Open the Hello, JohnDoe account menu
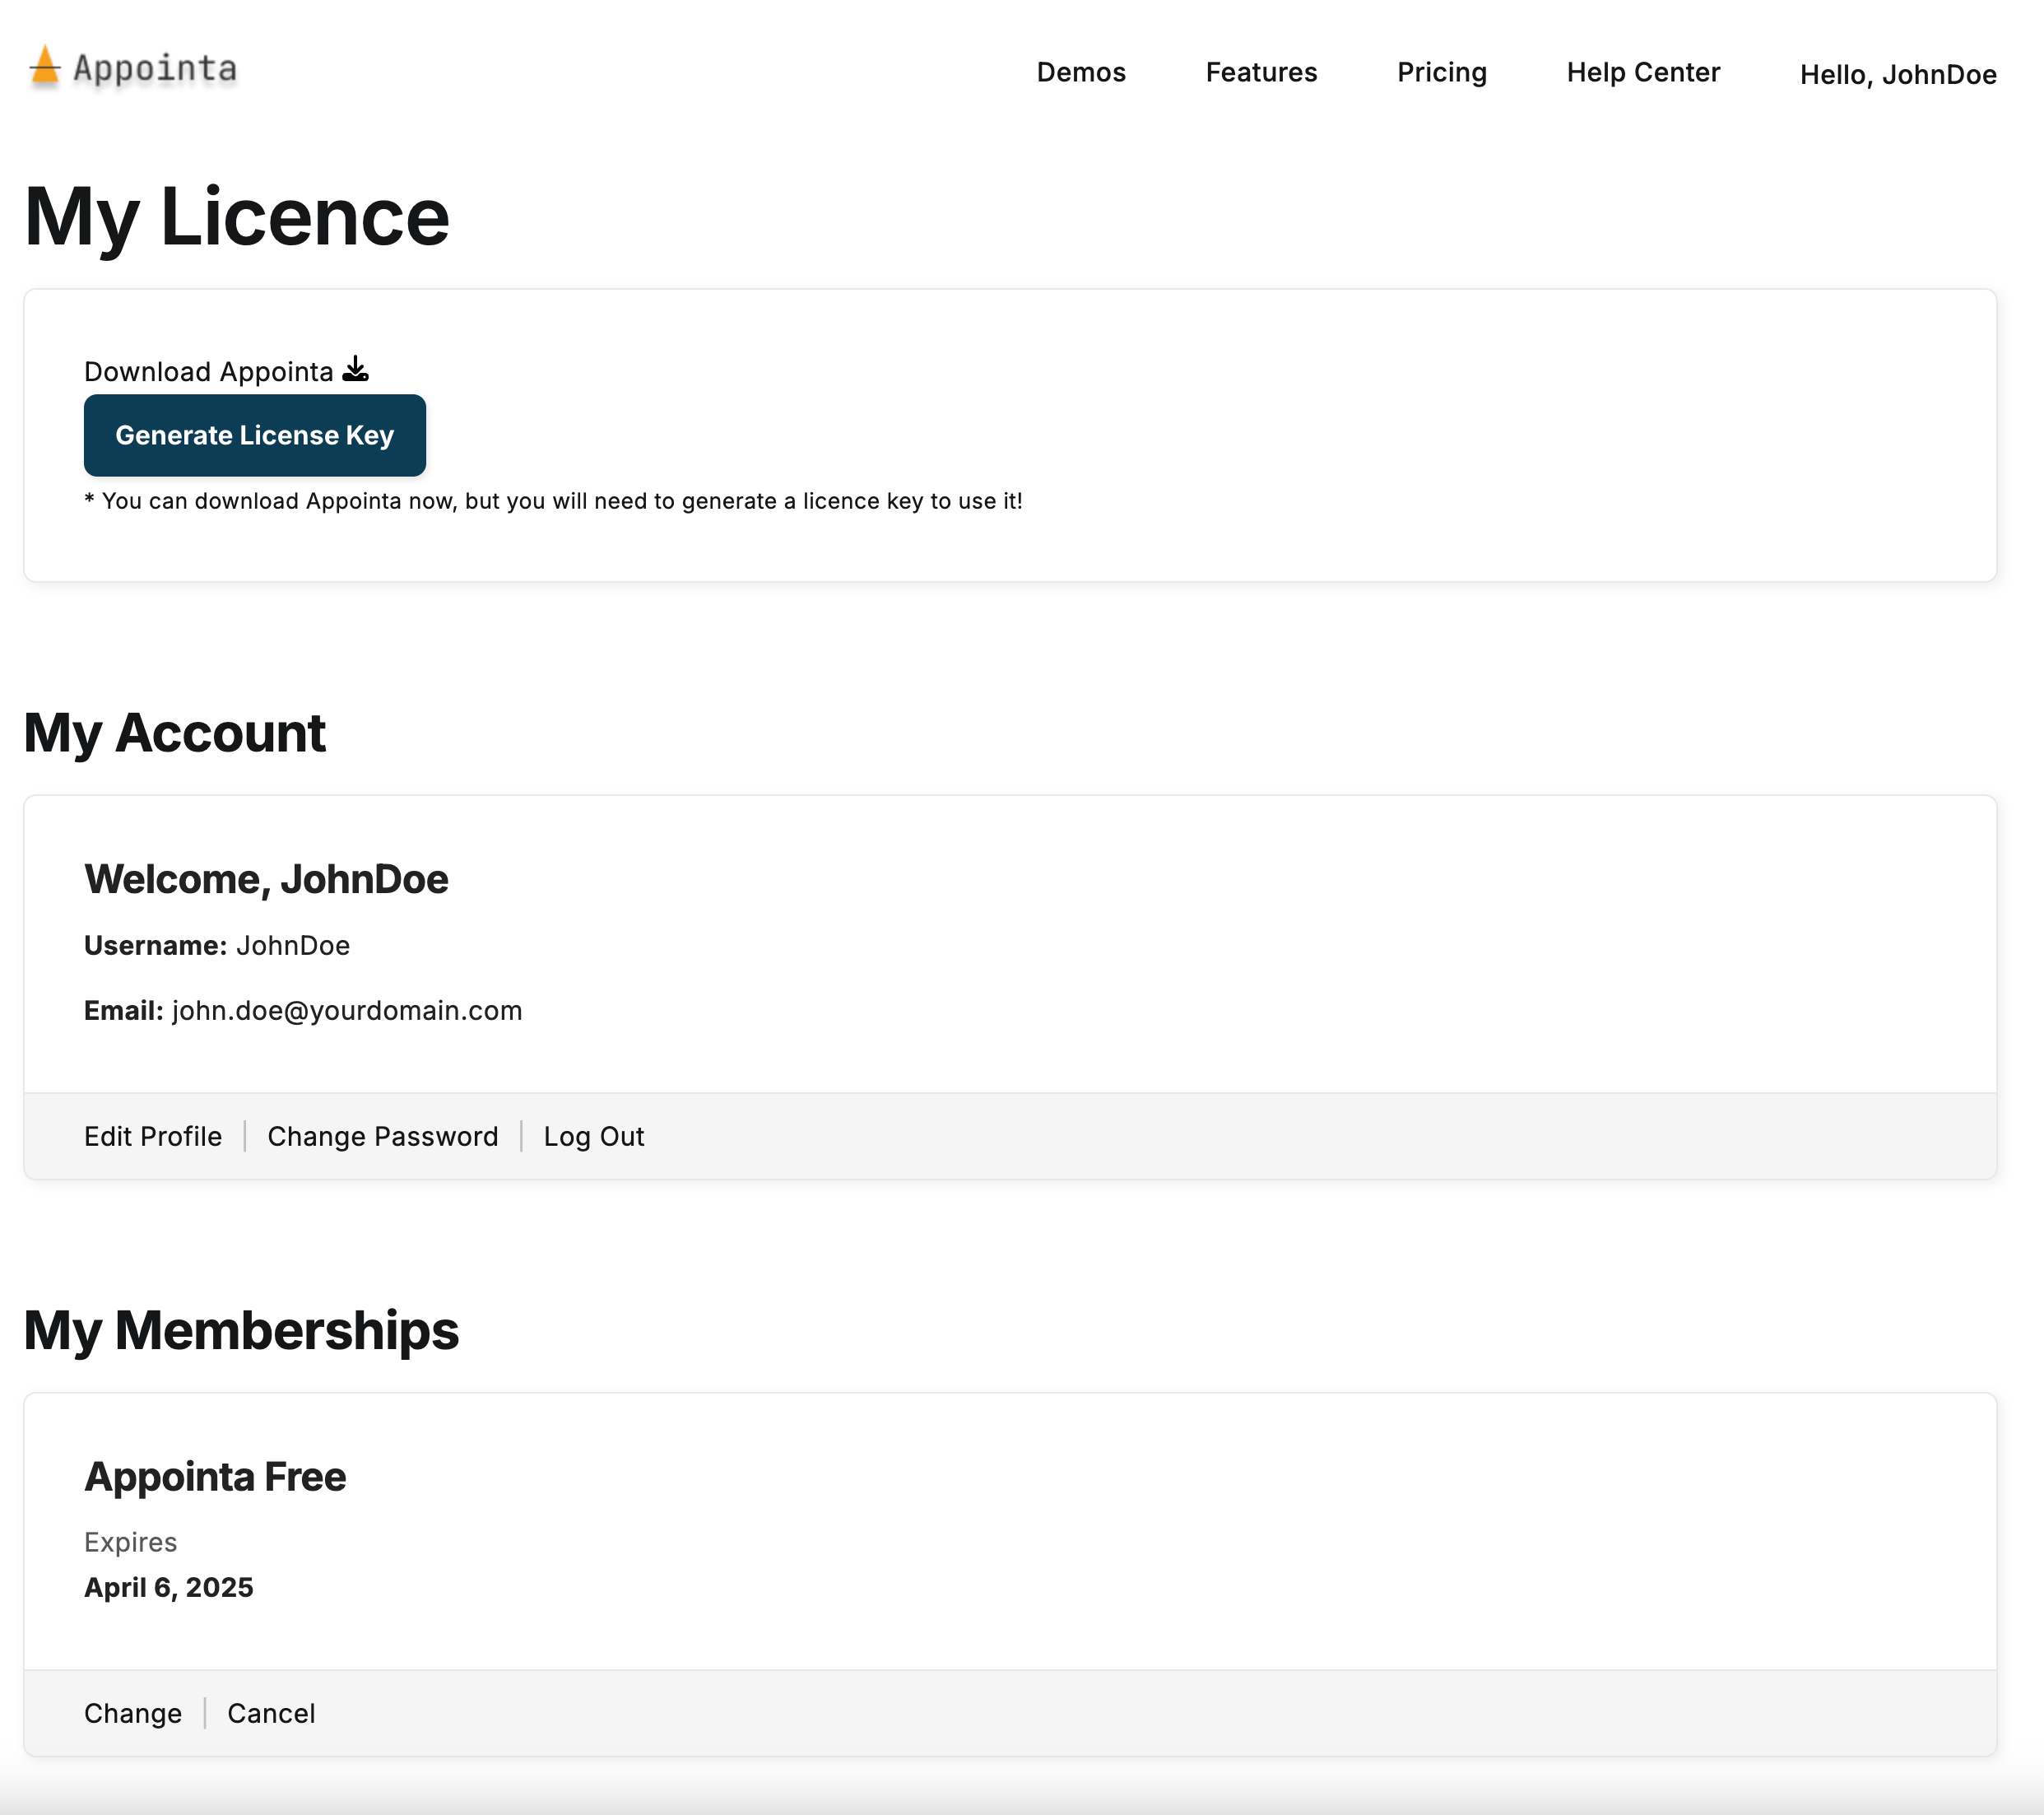Screen dimensions: 2044x1815 [x=1897, y=75]
